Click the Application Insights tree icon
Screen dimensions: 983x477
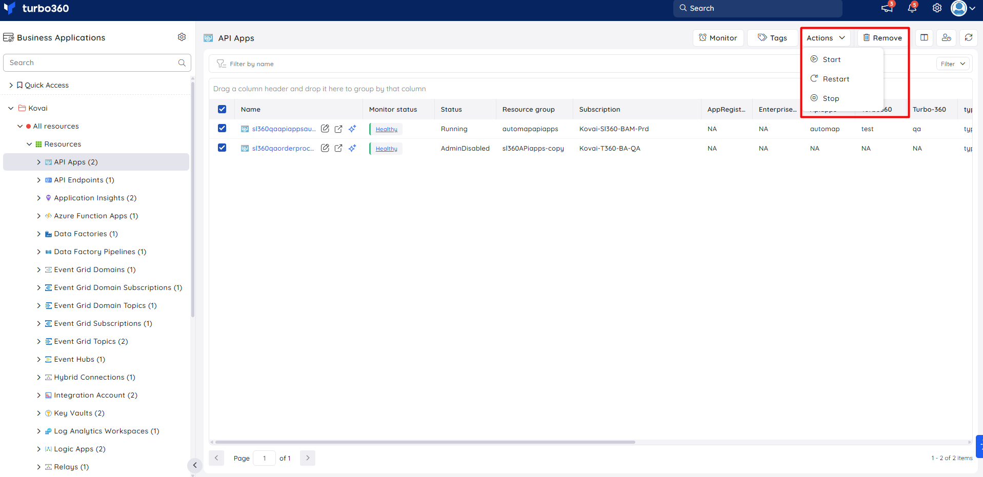pyautogui.click(x=48, y=198)
